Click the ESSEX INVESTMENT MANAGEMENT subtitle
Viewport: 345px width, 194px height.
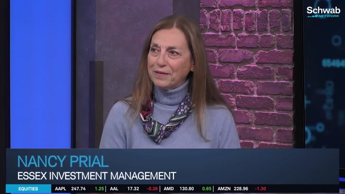(97, 176)
